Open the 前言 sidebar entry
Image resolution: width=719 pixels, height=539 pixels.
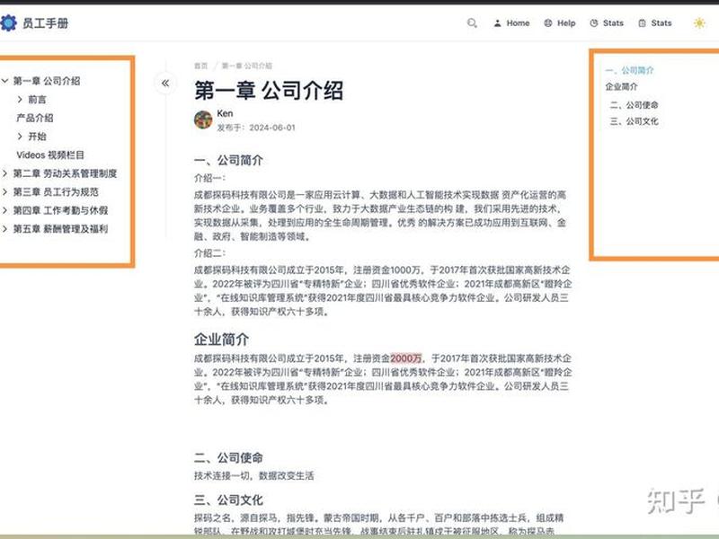click(x=37, y=100)
